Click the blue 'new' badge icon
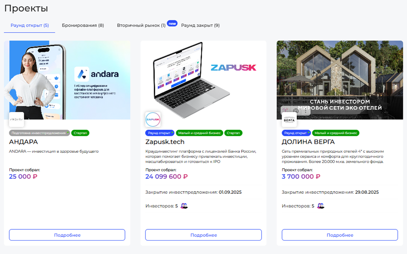 pyautogui.click(x=172, y=23)
